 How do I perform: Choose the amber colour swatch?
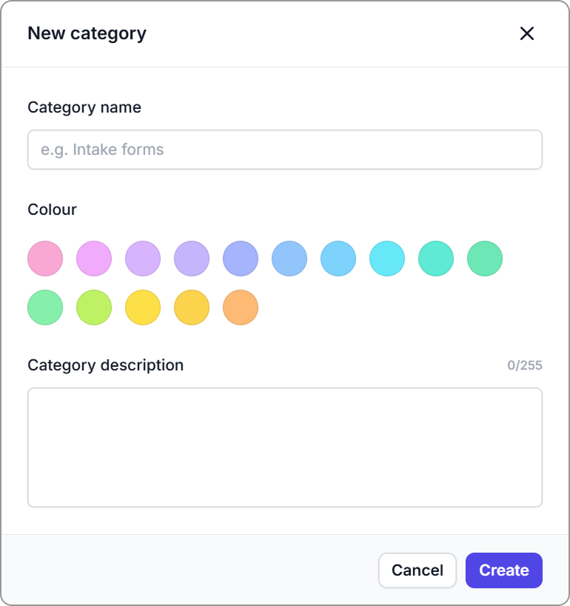point(192,307)
